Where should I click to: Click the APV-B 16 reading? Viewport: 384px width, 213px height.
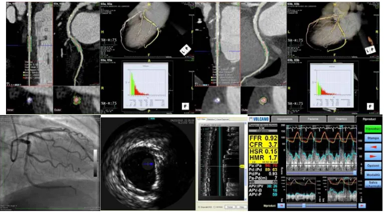pos(263,190)
